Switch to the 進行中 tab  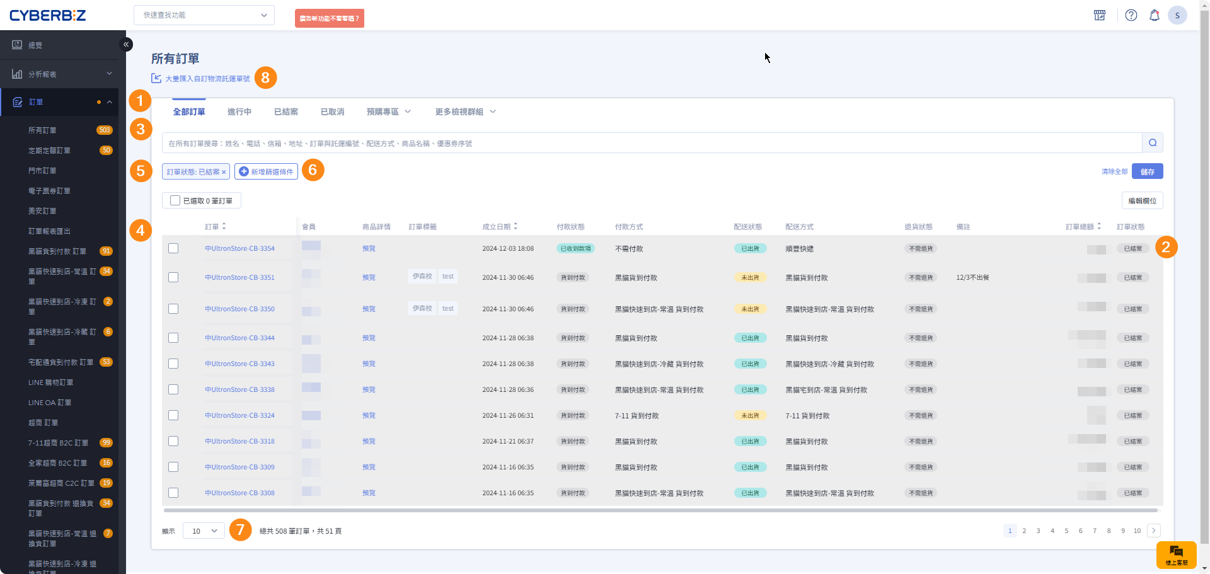pyautogui.click(x=239, y=112)
